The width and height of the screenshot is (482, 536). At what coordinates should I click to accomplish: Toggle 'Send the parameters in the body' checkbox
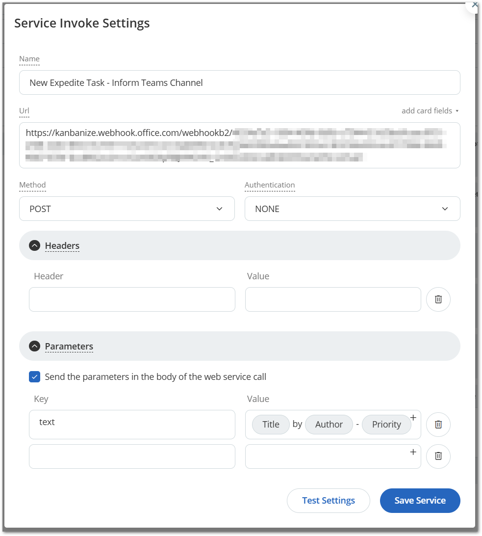(35, 377)
